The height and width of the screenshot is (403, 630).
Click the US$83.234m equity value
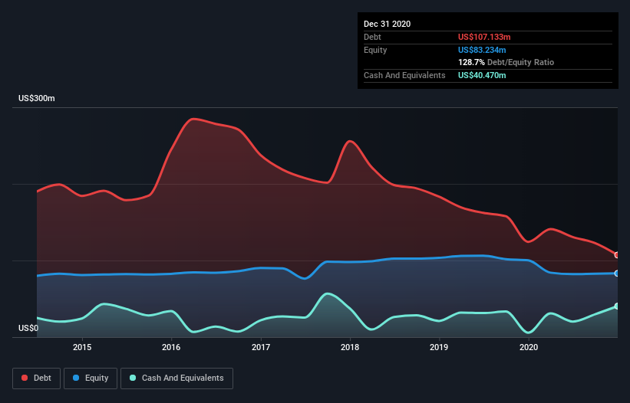click(482, 50)
